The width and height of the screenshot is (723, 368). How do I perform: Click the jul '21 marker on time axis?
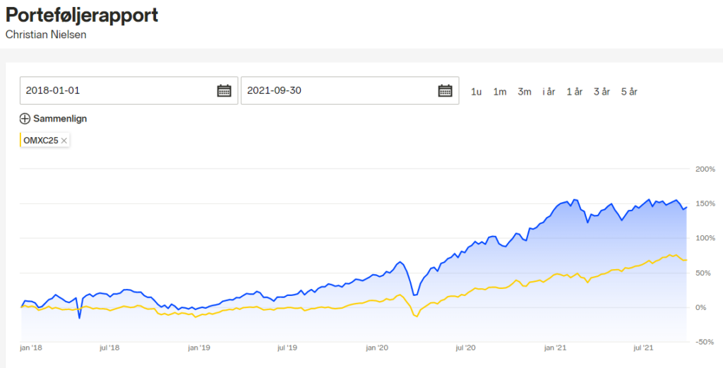pos(643,348)
